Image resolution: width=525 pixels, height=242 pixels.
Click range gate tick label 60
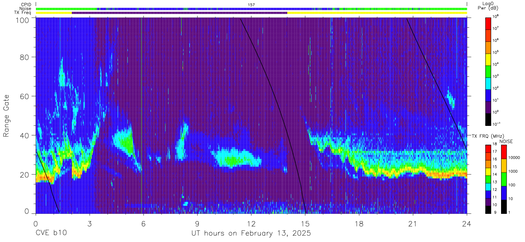(24, 96)
